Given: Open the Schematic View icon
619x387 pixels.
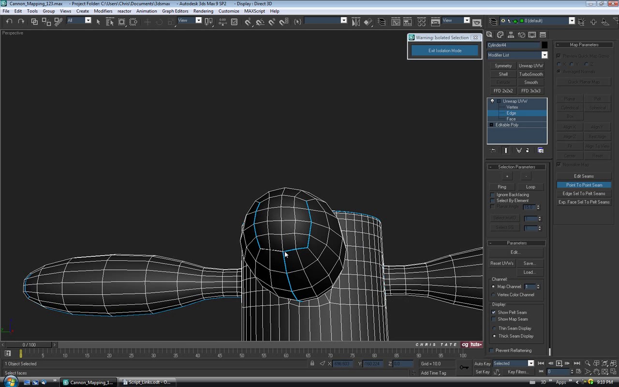Looking at the screenshot, I should [x=408, y=22].
